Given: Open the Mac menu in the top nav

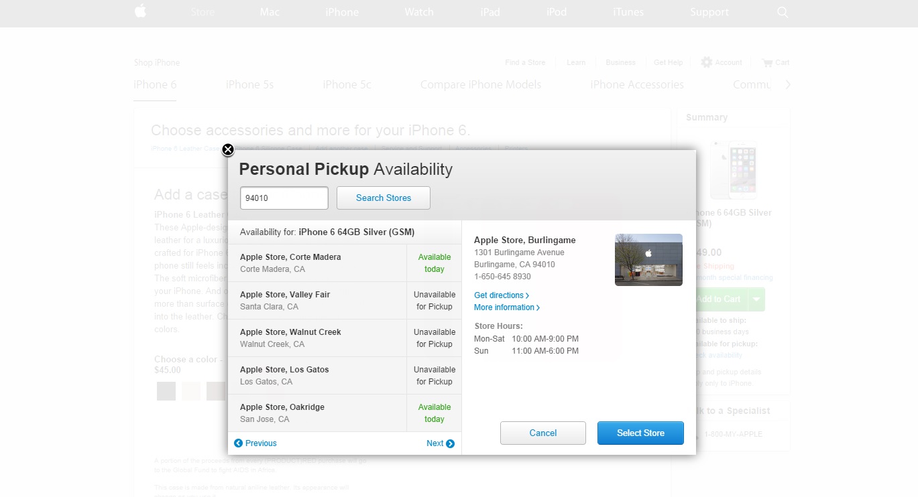Looking at the screenshot, I should tap(270, 12).
